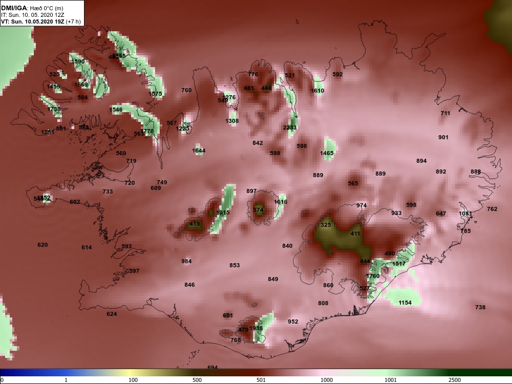Select the 620 ocean value

point(43,245)
